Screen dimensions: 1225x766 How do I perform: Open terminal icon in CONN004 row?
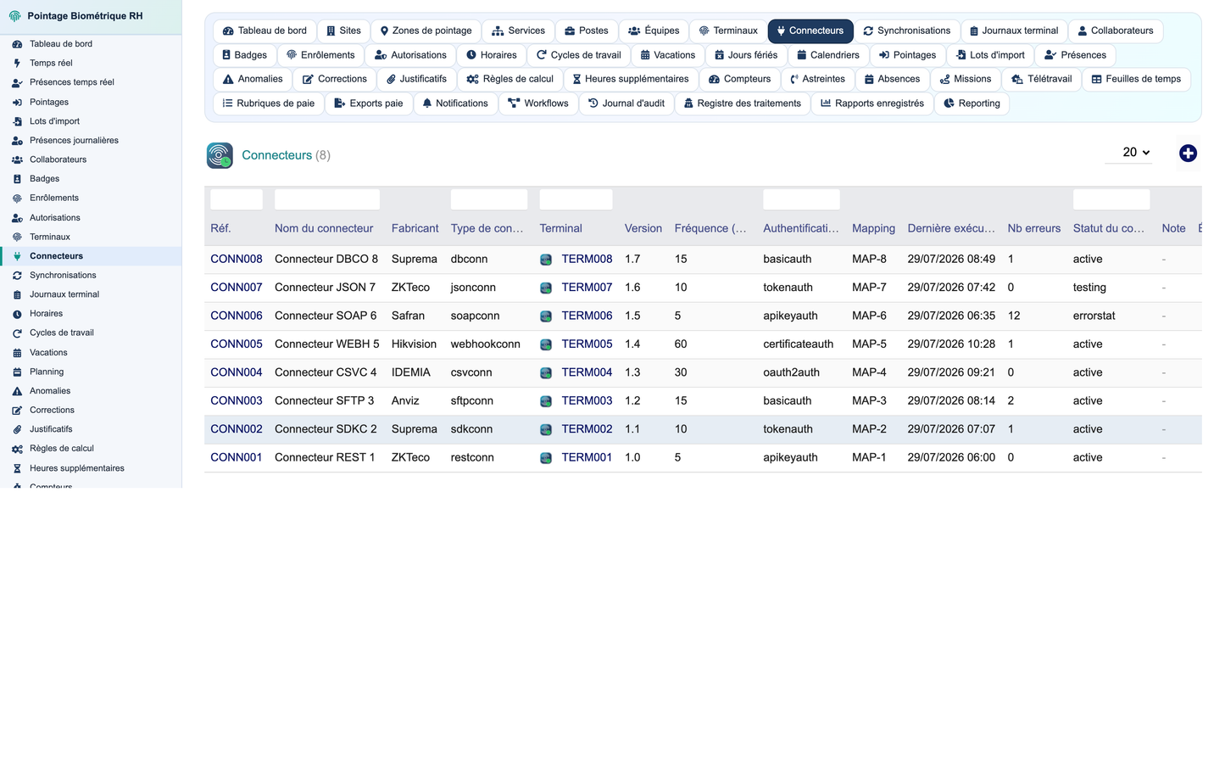[x=546, y=372]
